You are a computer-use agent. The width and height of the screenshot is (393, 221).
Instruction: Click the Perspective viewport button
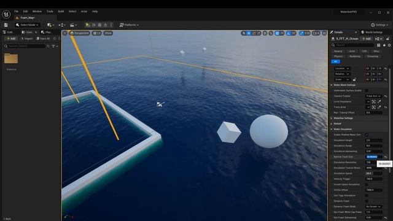79,33
